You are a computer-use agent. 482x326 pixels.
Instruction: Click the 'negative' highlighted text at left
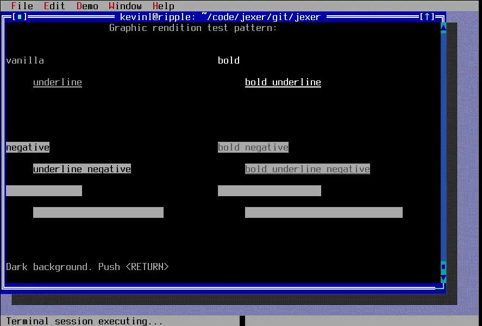(x=28, y=147)
